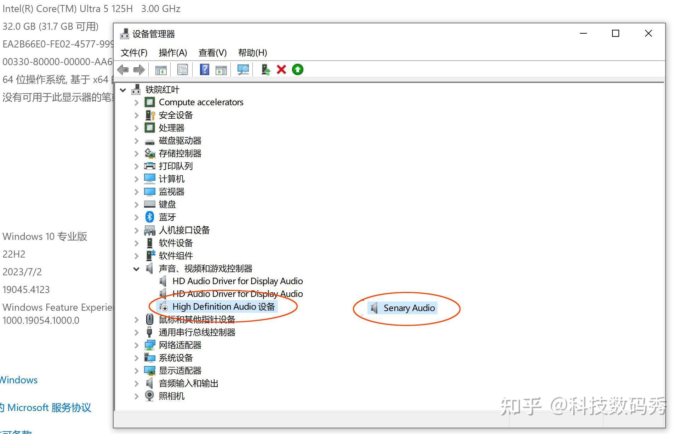Open Properties using the toolbar icon
The height and width of the screenshot is (434, 685).
pyautogui.click(x=182, y=69)
